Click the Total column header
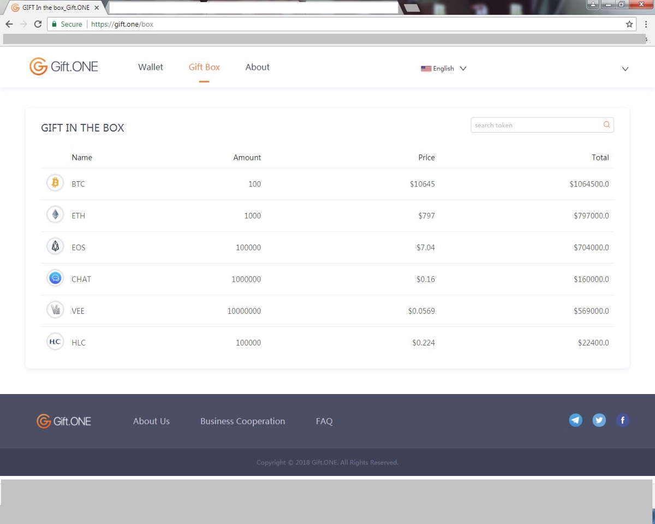Viewport: 655px width, 524px height. 600,157
